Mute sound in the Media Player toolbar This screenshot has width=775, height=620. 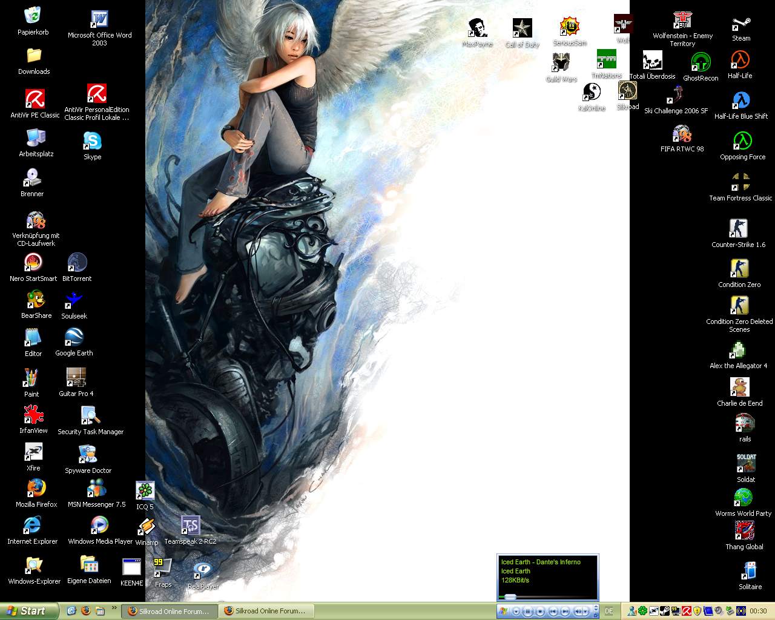(x=578, y=612)
